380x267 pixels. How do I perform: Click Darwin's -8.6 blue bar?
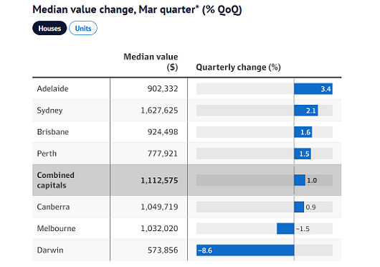[x=245, y=250]
